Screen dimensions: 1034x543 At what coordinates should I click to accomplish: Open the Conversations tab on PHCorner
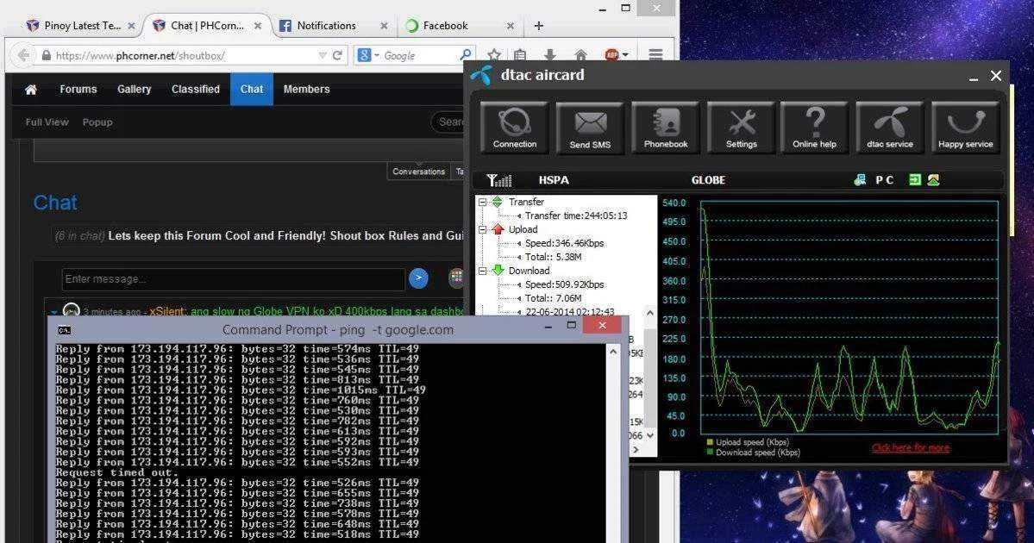pyautogui.click(x=419, y=172)
